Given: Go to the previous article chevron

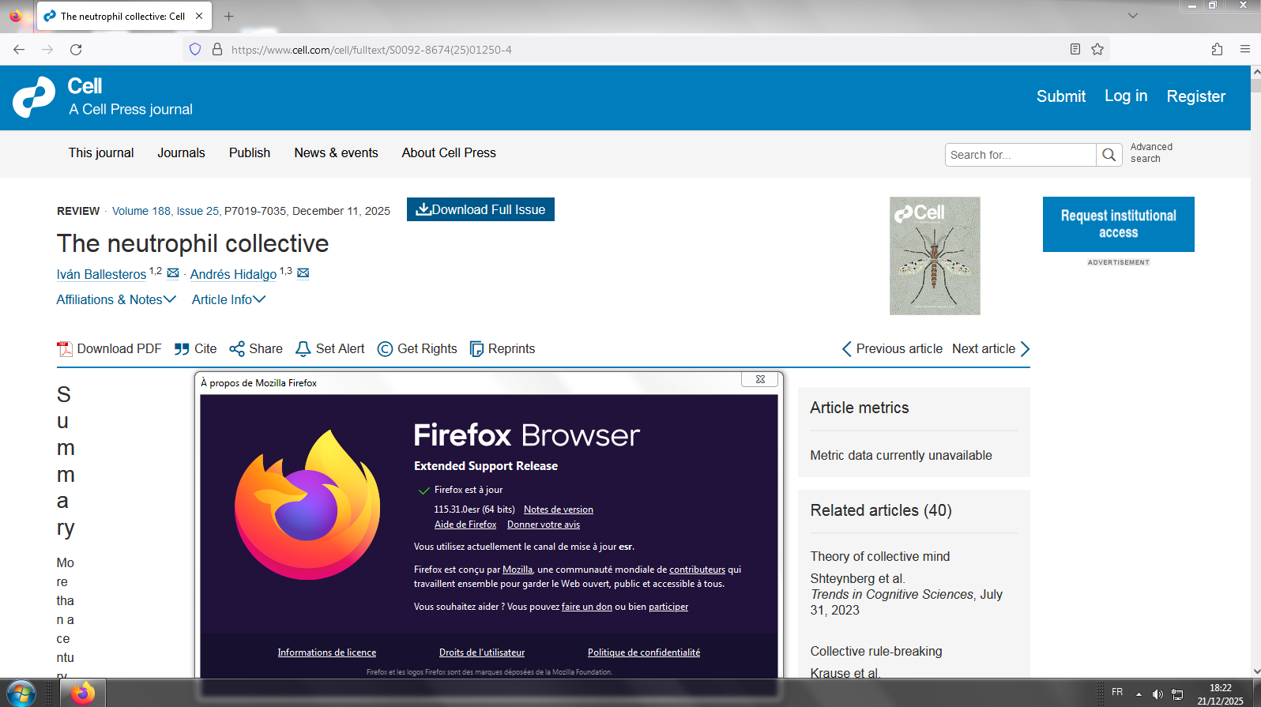Looking at the screenshot, I should (846, 349).
